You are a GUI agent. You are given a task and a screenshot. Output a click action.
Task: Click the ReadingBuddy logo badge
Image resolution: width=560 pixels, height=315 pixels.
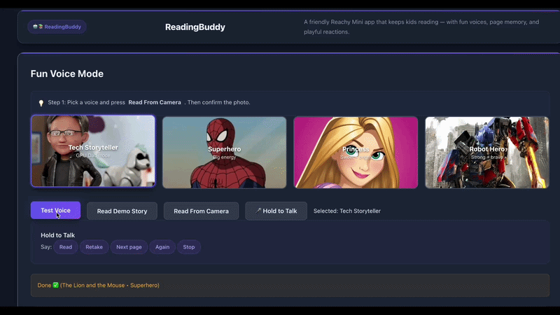click(x=57, y=27)
